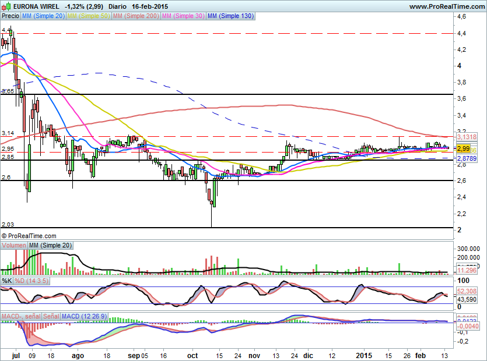Select the MM (Simple 50) indicator label
Viewport: 487px width, 361px height.
point(88,16)
